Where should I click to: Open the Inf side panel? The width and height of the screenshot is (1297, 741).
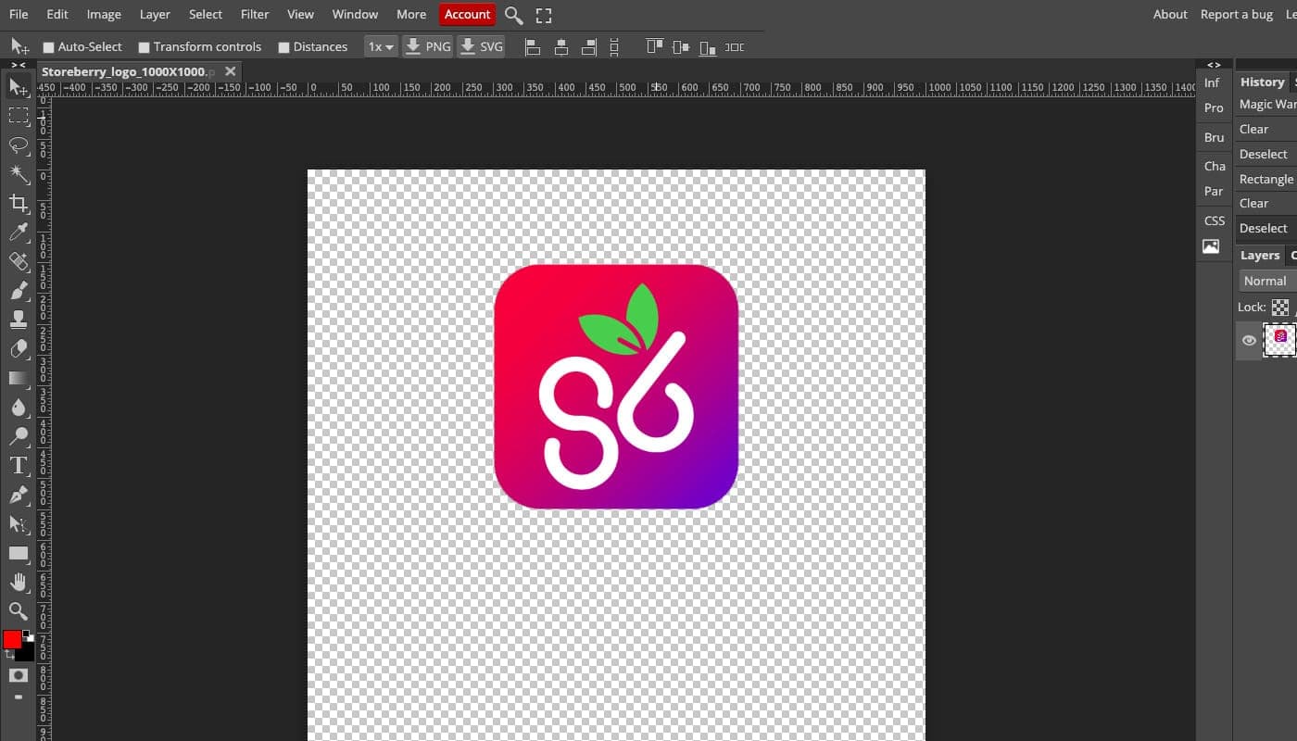pos(1212,82)
